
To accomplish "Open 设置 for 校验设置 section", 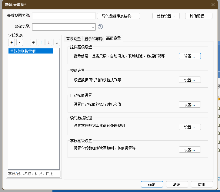I will pos(190,80).
